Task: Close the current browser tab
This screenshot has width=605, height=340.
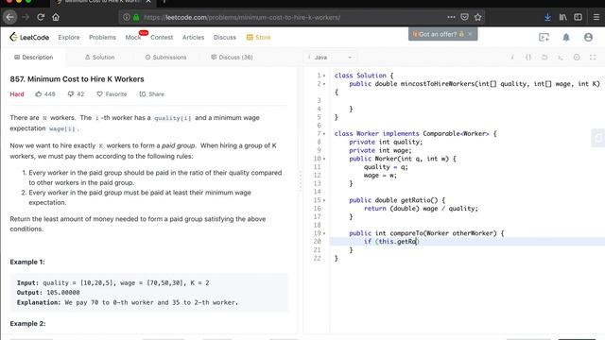Action: [x=148, y=2]
